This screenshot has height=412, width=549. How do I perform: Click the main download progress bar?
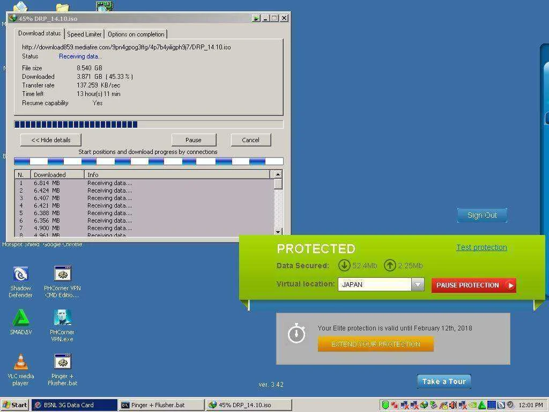[149, 124]
